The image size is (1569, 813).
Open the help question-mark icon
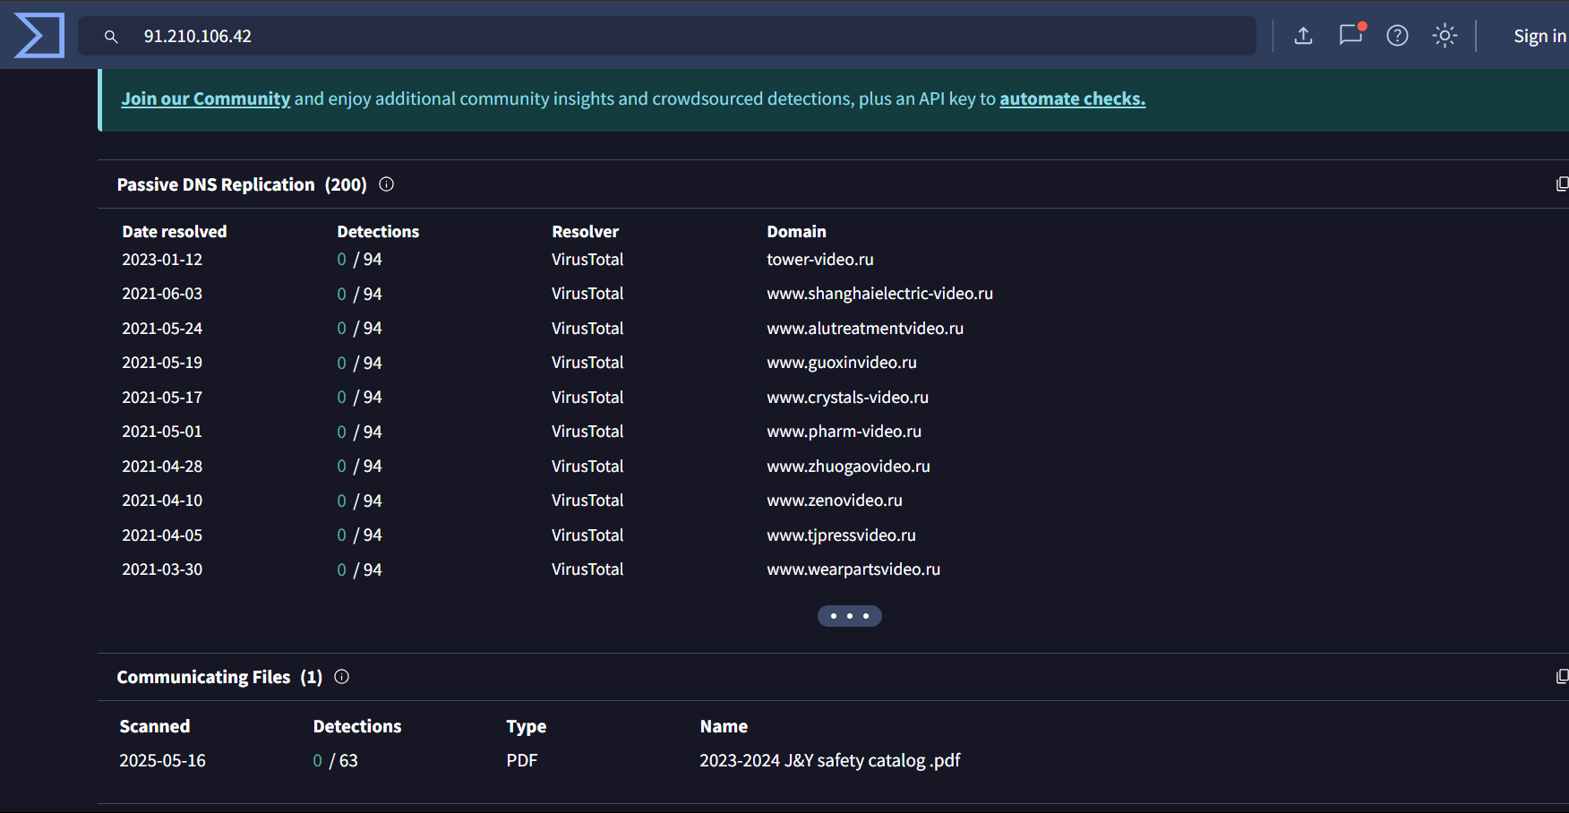click(1397, 35)
